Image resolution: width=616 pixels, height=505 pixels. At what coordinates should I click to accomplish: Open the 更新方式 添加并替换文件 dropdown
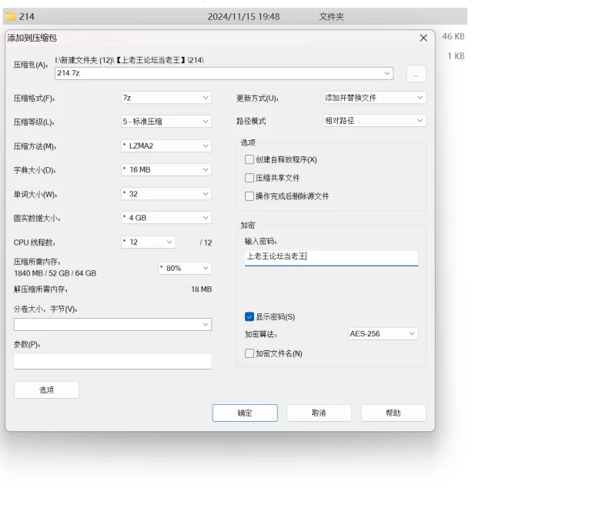click(x=374, y=98)
